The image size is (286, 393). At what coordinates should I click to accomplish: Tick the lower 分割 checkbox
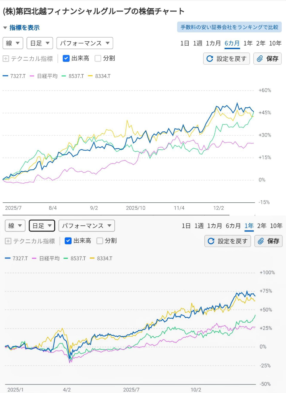coord(100,241)
